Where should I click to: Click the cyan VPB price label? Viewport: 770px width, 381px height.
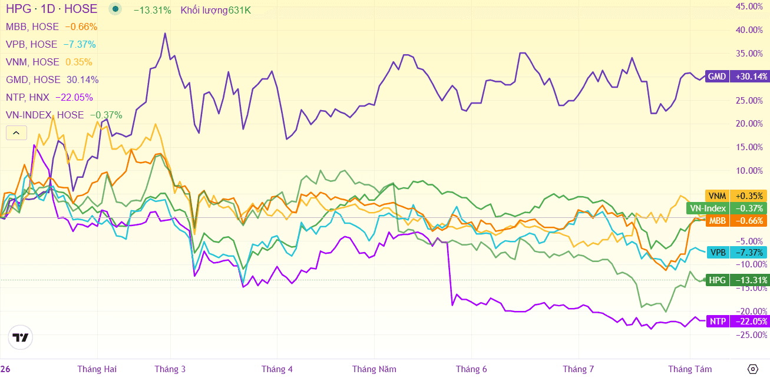[x=738, y=252]
